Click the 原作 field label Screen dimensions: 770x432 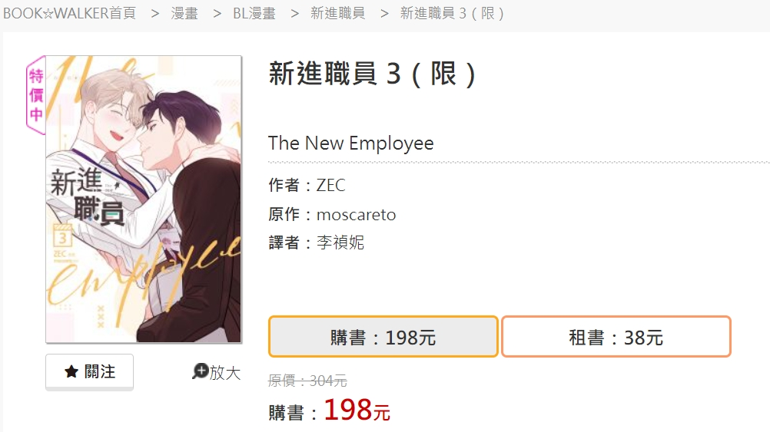point(284,214)
